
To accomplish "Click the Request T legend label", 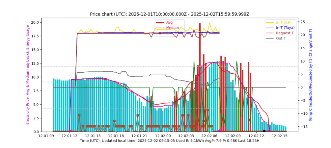I will coord(285,33).
